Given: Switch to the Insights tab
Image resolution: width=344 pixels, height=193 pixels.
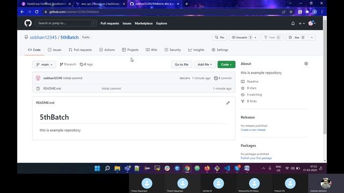Looking at the screenshot, I should pyautogui.click(x=196, y=50).
